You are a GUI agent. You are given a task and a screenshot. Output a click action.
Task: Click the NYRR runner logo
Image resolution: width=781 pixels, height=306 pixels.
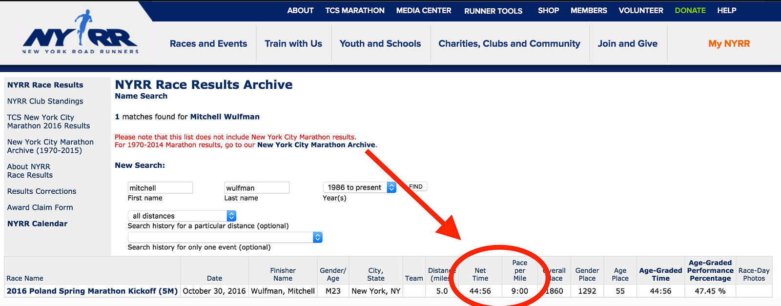81,32
